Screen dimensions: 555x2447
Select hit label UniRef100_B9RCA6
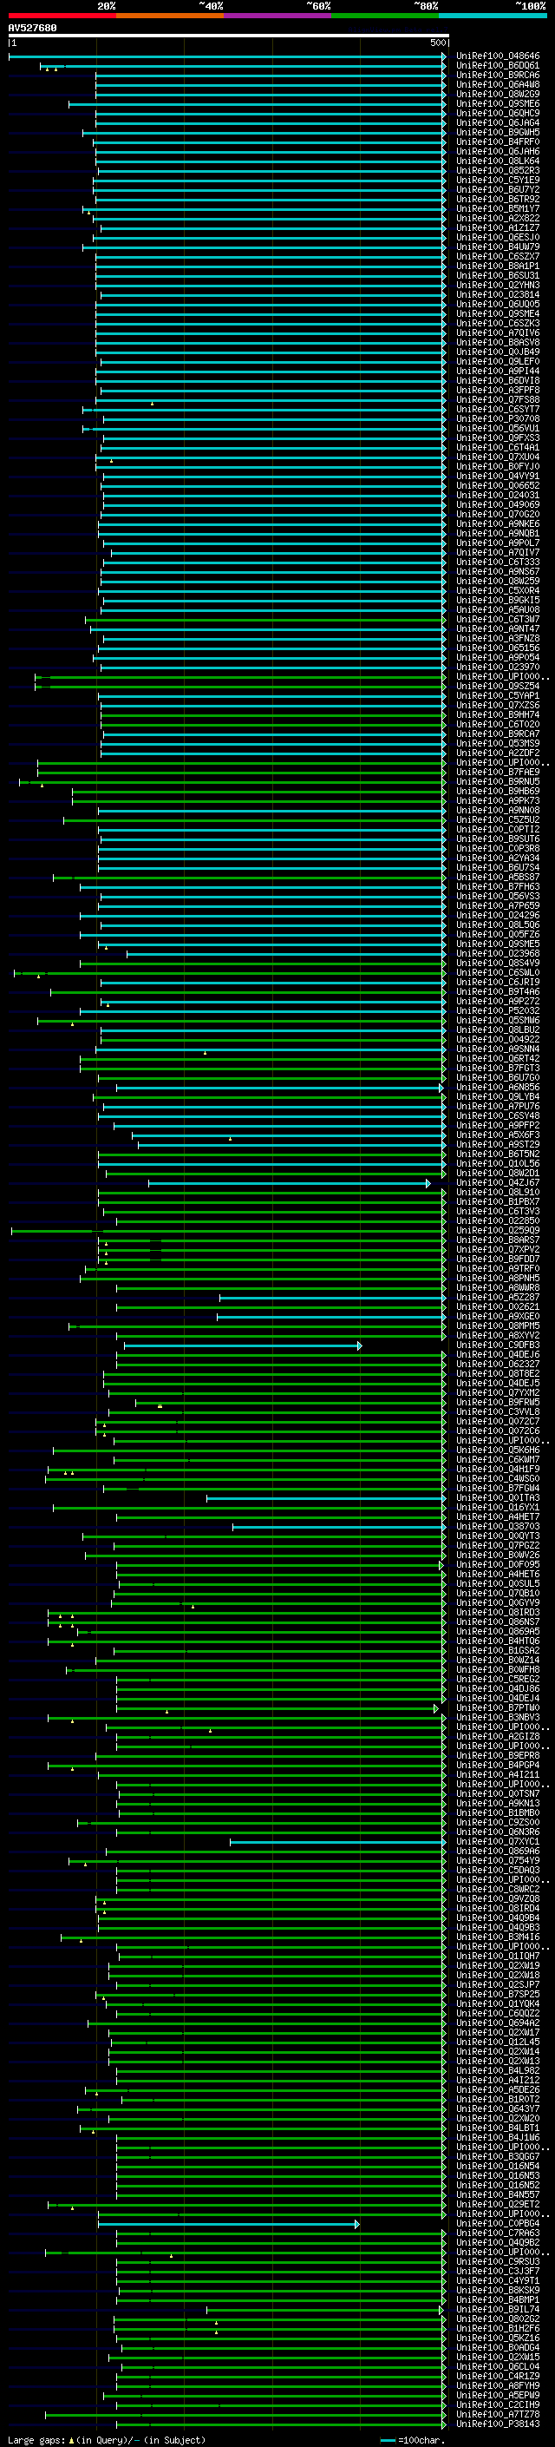(x=498, y=75)
